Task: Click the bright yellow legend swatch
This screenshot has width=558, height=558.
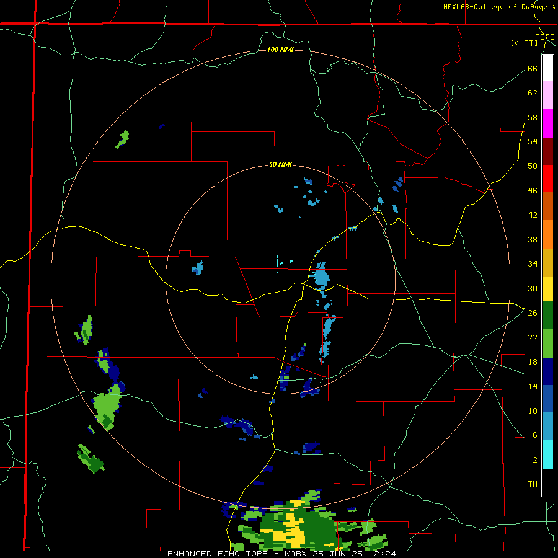Action: tap(547, 289)
